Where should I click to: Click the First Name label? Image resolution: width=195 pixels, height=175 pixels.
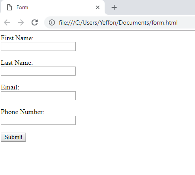[x=17, y=38]
